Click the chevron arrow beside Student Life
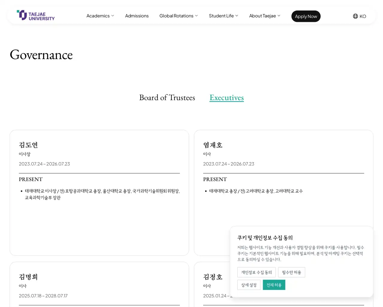Image resolution: width=383 pixels, height=307 pixels. click(237, 16)
